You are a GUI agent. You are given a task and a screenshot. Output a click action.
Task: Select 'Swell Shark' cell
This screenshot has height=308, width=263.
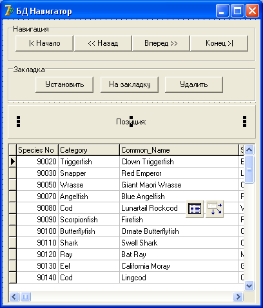click(x=179, y=243)
